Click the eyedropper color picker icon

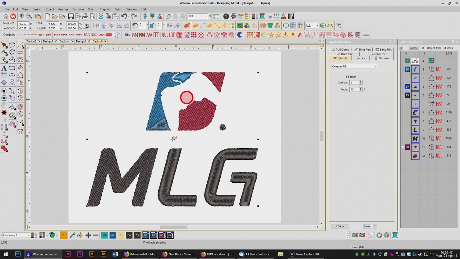click(x=72, y=235)
